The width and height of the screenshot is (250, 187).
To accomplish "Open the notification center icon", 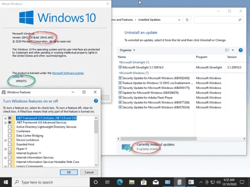I will pos(242,182).
